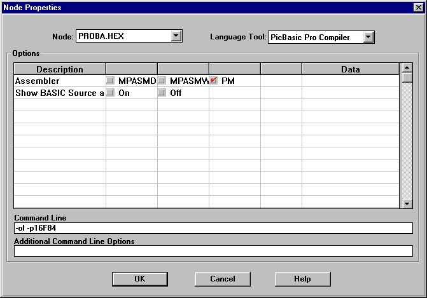Select the Show BASIC Source row description
Screen dimensions: 427x298
click(x=60, y=93)
